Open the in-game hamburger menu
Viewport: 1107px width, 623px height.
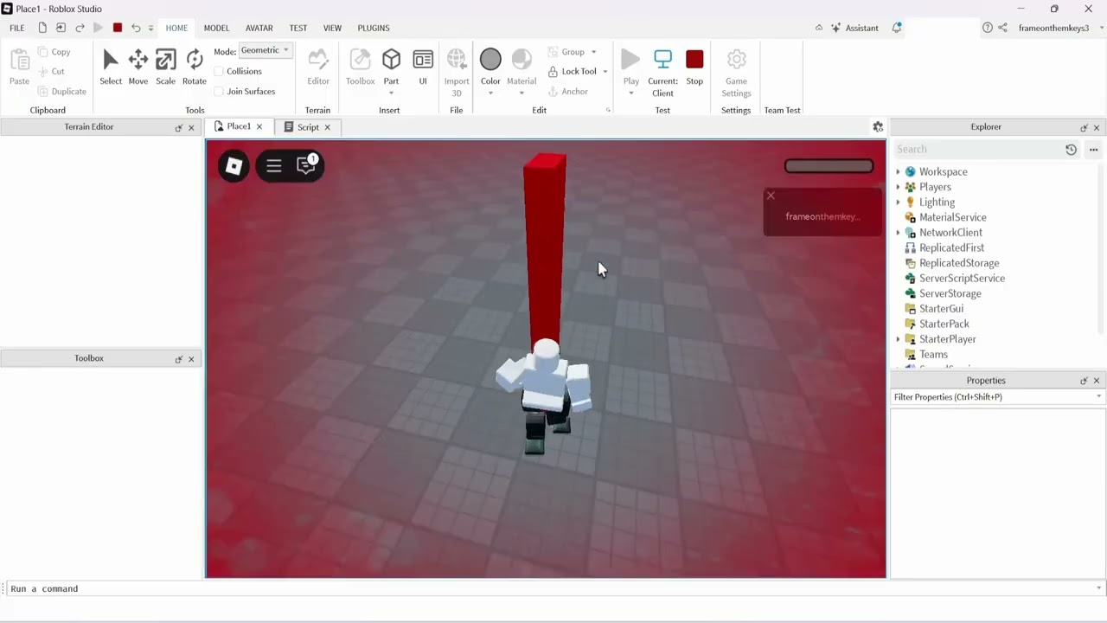click(x=274, y=166)
